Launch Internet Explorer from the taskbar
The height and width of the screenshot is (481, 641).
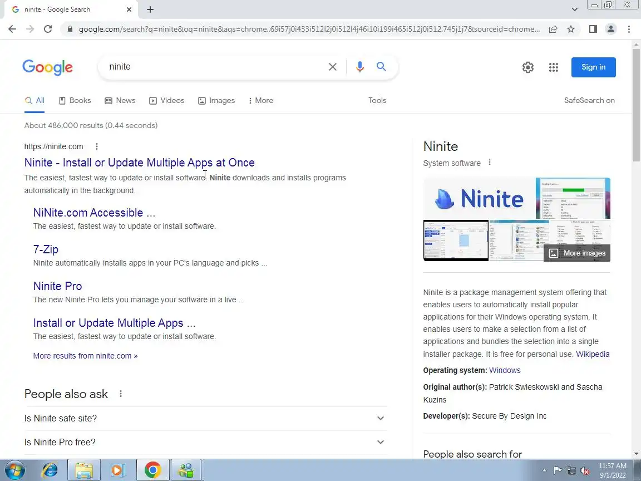tap(50, 470)
